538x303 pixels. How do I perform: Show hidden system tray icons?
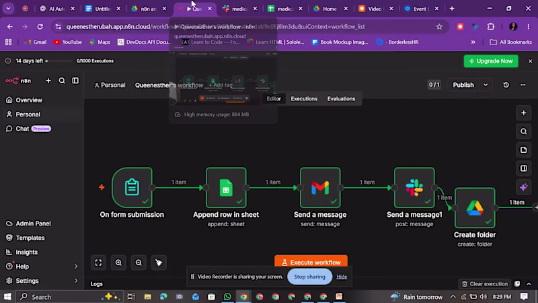(x=453, y=296)
